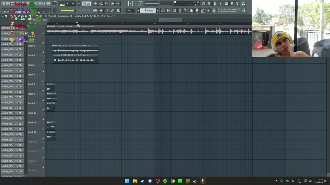Click the question mark help icon
330x185 pixels.
click(220, 4)
